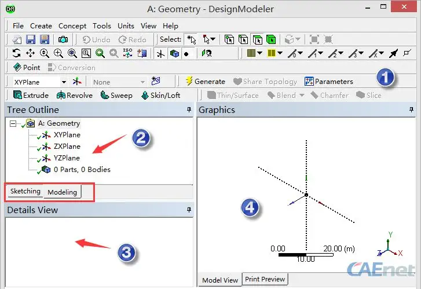Click the New Plane icon
421x289 pixels.
(x=77, y=82)
